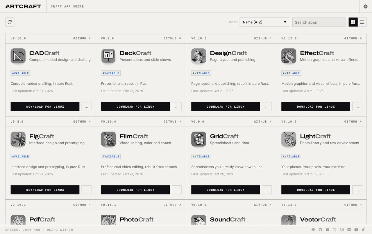Viewport: 372px width, 234px height.
Task: Open more options for DeckCraft
Action: coord(177,107)
